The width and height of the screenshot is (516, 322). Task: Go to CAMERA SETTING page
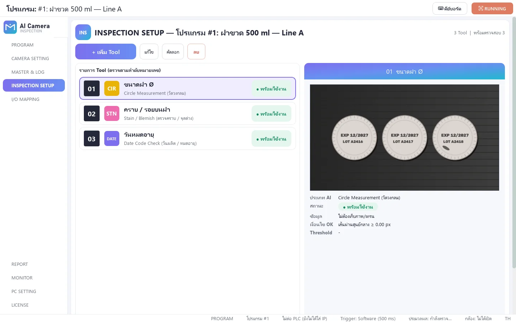click(34, 58)
